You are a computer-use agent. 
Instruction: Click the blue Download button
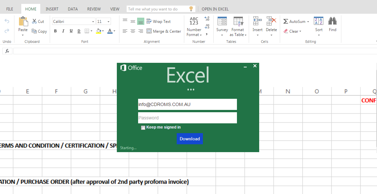pos(190,139)
